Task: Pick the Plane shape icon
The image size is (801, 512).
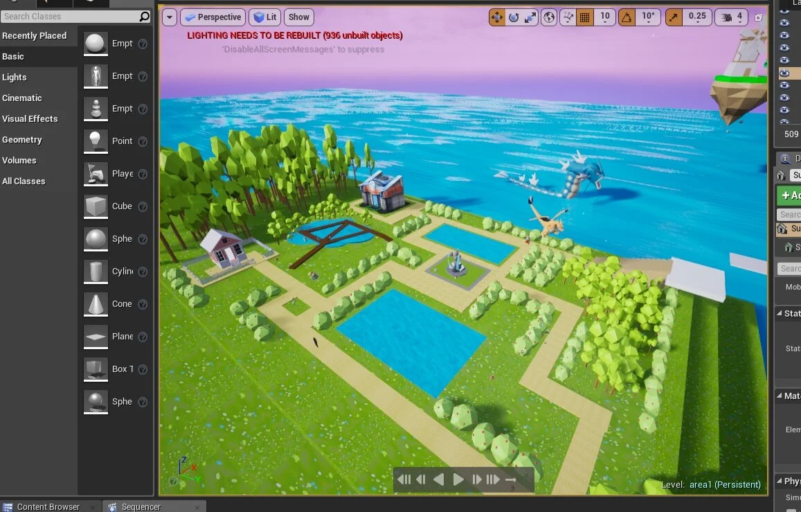Action: click(x=96, y=337)
